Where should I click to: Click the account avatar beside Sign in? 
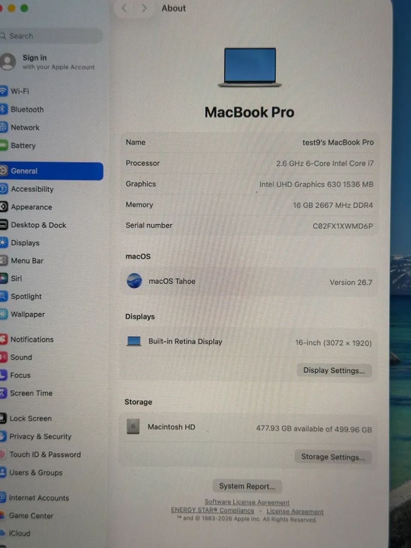click(x=7, y=62)
